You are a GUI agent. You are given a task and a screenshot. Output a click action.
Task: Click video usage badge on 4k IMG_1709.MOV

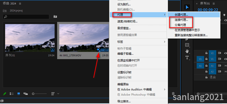pyautogui.click(x=103, y=50)
